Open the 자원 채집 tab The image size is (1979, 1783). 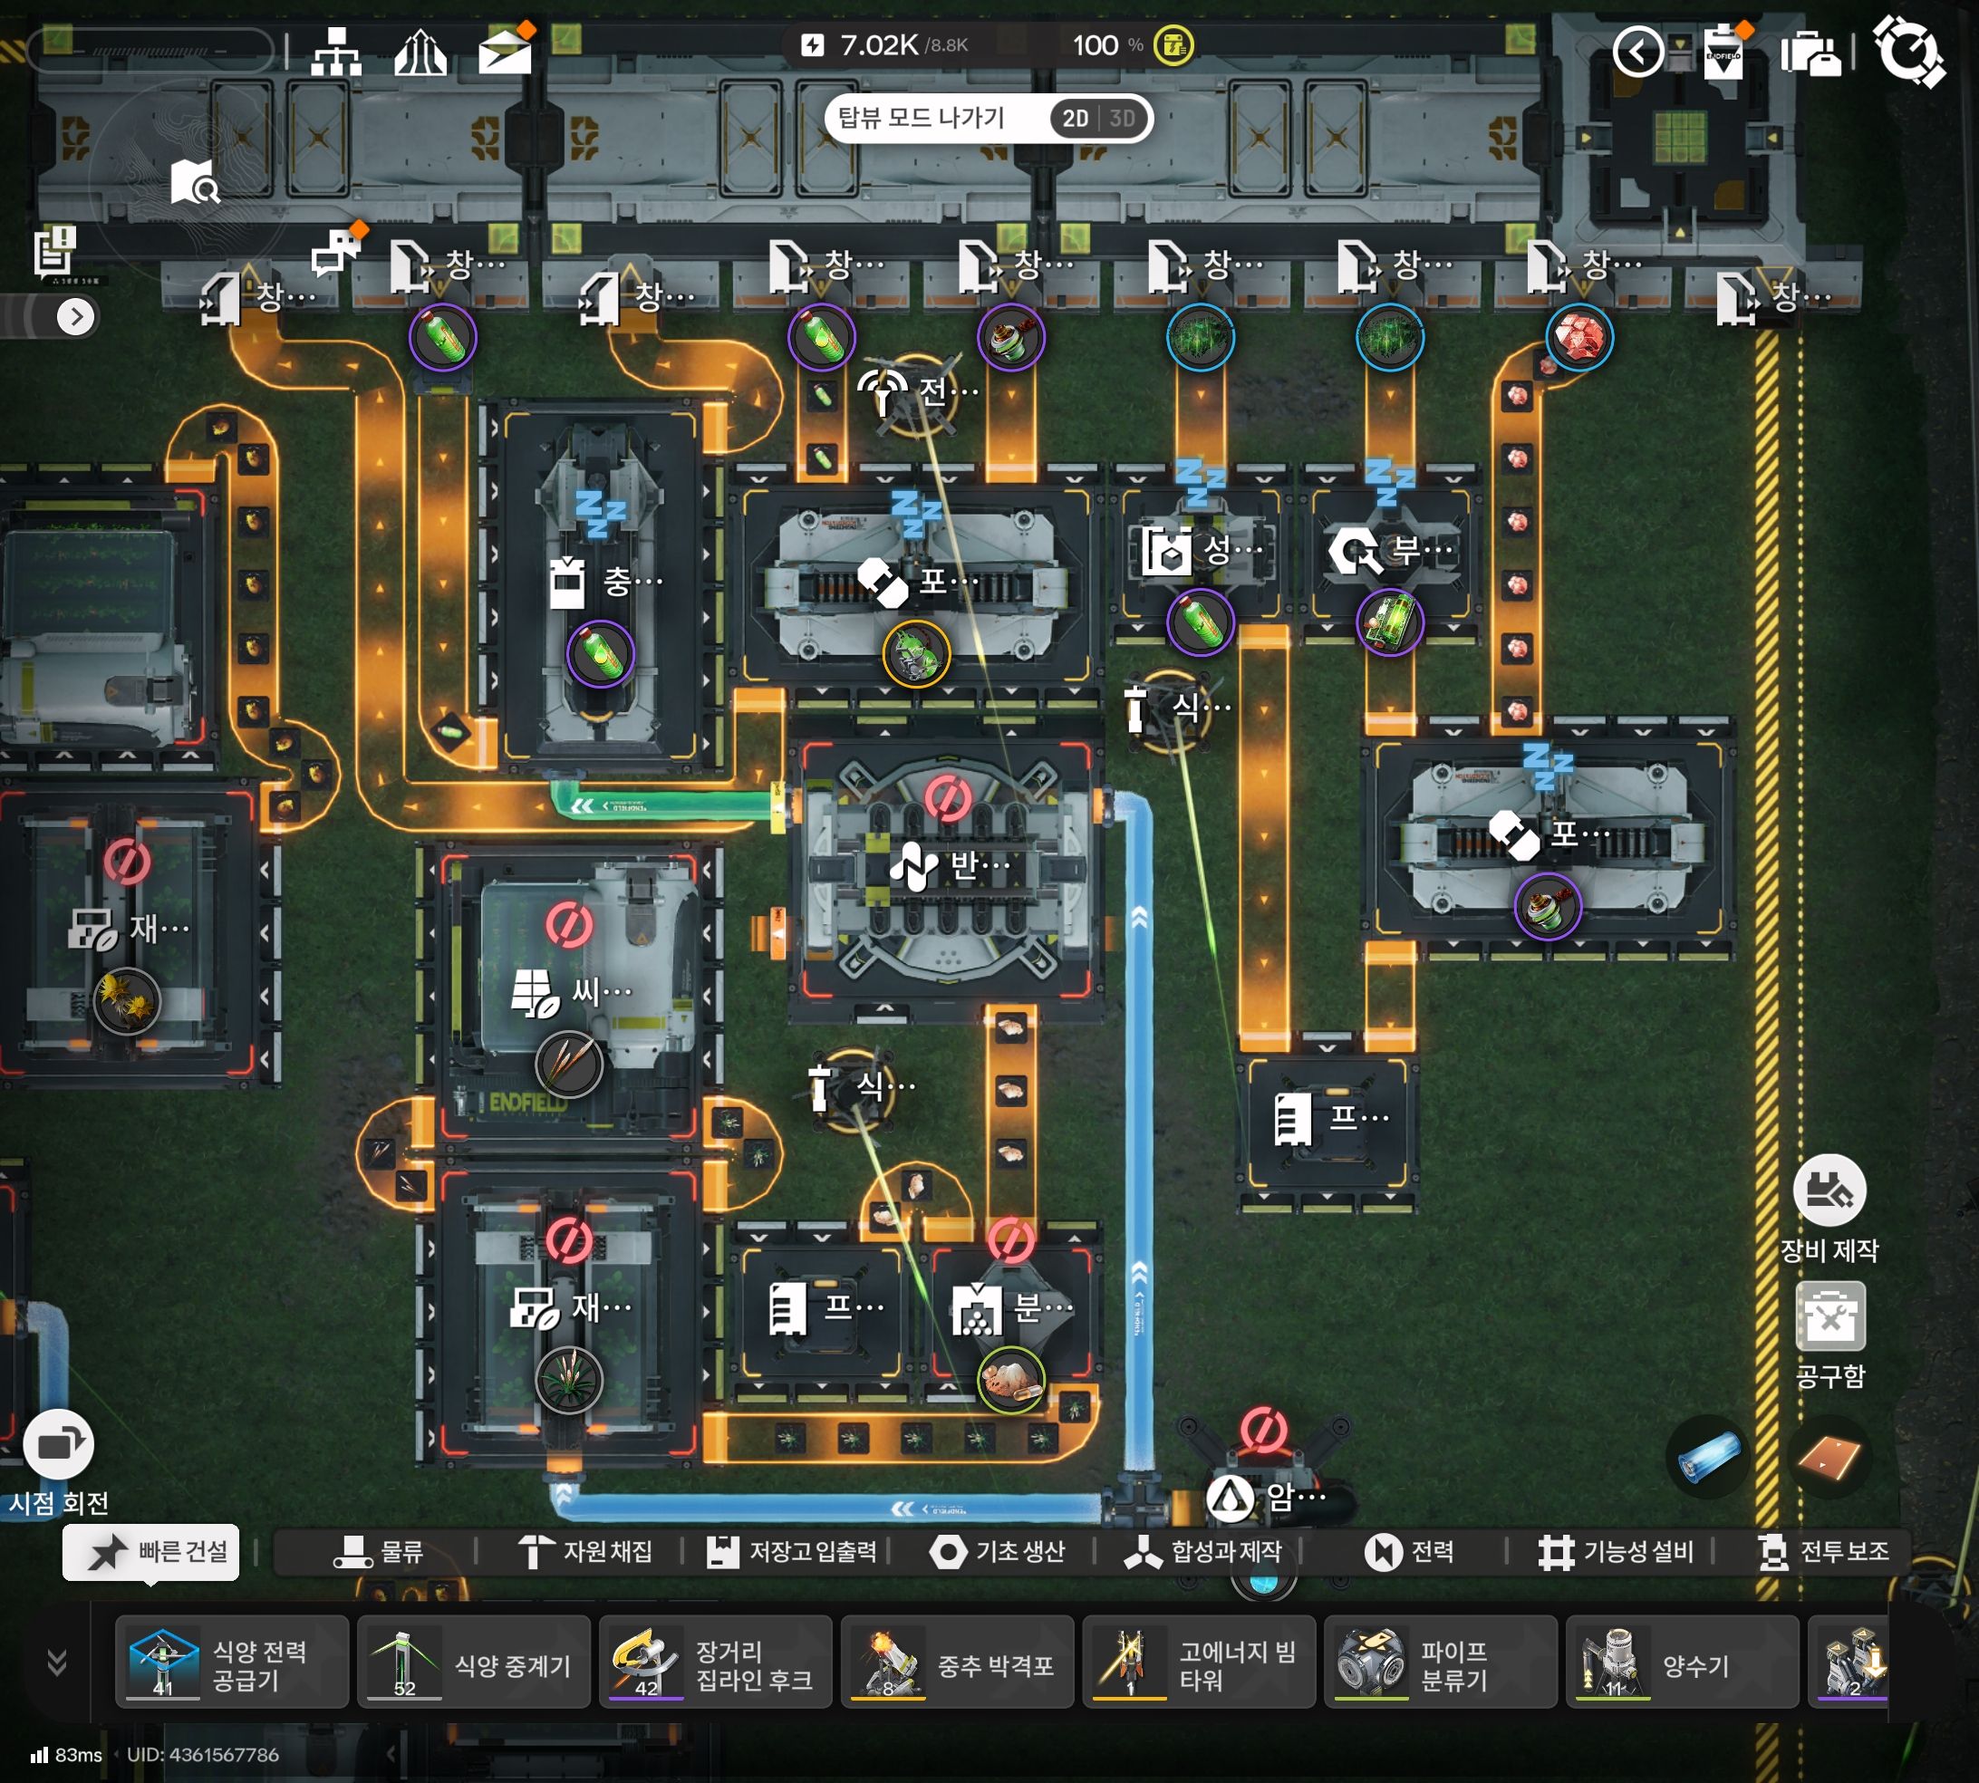point(584,1552)
